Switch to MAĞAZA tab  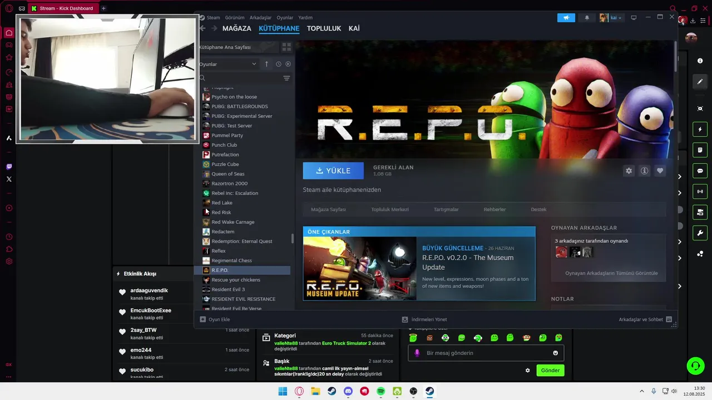[x=237, y=28]
